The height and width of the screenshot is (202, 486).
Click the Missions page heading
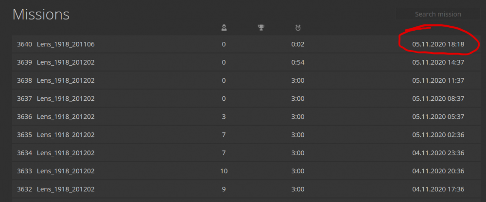tap(41, 14)
